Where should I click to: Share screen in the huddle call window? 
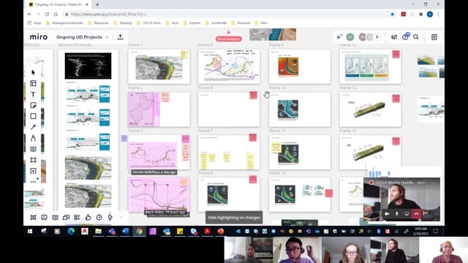point(407,214)
